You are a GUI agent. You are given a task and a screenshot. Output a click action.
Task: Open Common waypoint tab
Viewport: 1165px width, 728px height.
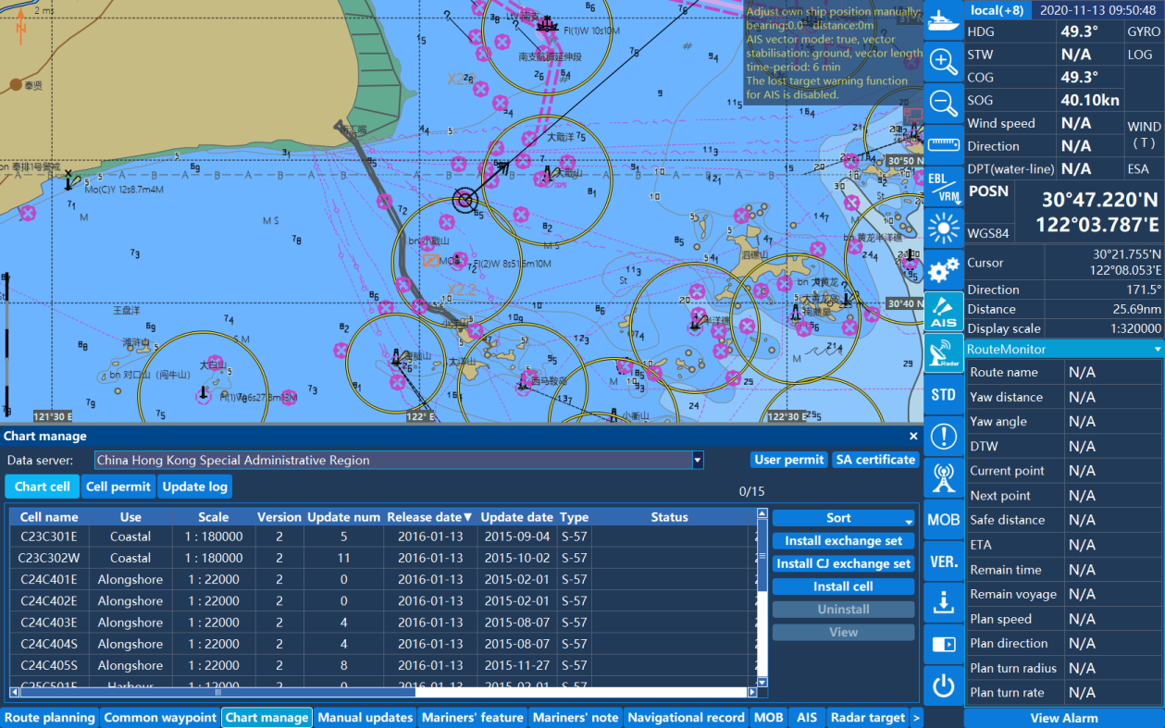159,717
